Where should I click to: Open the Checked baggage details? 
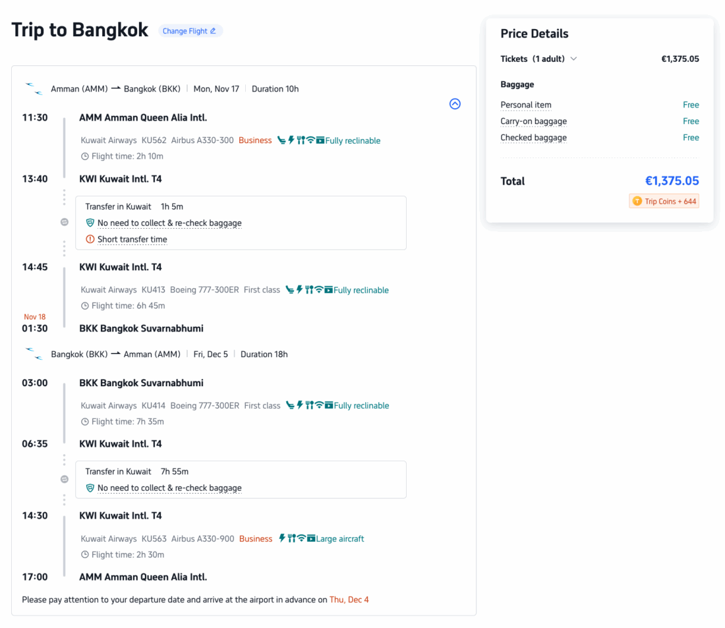click(533, 138)
